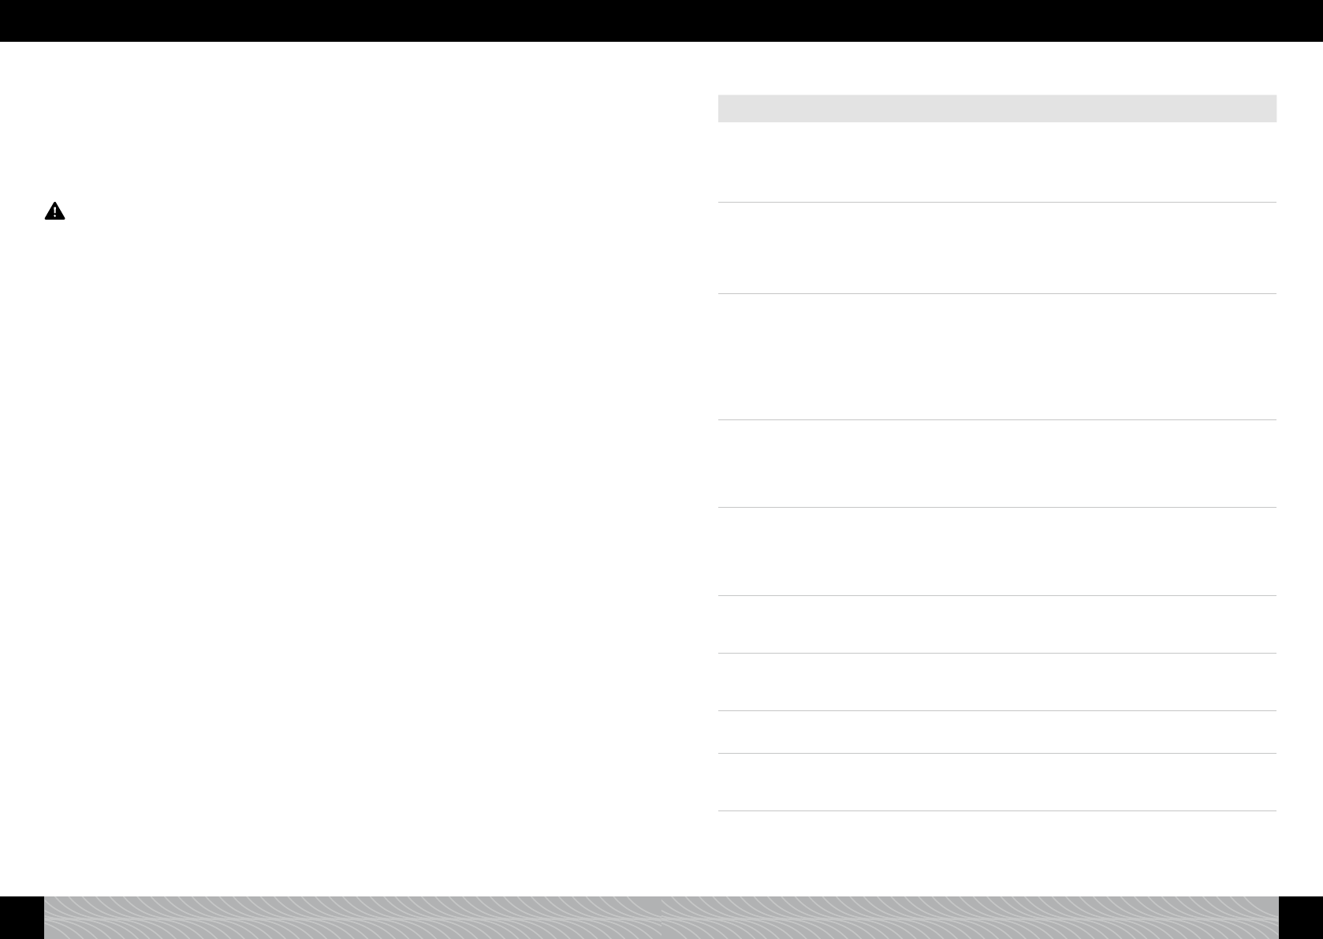This screenshot has height=939, width=1323.
Task: Click the black page-number box at footer right
Action: [x=1301, y=918]
